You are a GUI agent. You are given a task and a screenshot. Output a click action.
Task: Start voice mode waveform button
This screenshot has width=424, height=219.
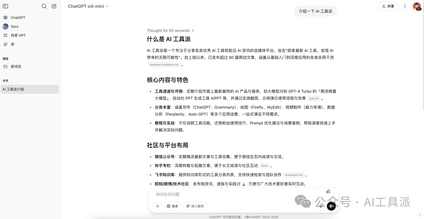[331, 206]
